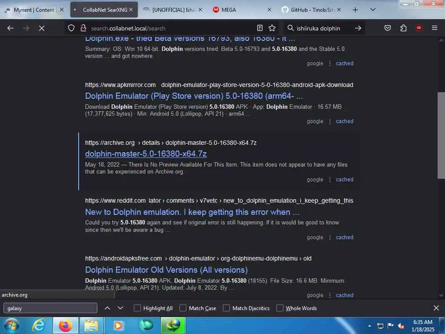Switch to the GitHub Tinob tab
Screen dimensions: 445x334
point(311,10)
